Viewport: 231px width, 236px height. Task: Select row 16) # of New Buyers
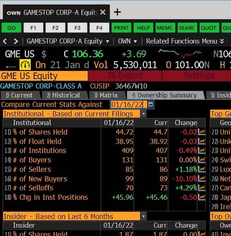coord(104,179)
